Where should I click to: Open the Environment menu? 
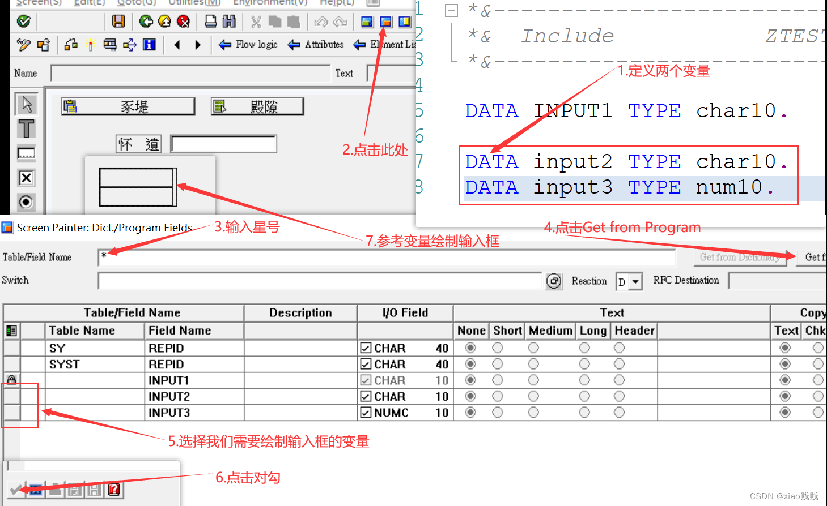point(270,2)
